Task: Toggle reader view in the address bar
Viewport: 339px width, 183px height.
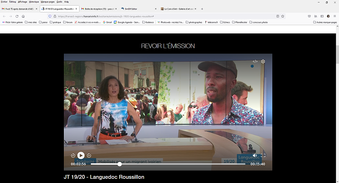Action: tap(278, 16)
